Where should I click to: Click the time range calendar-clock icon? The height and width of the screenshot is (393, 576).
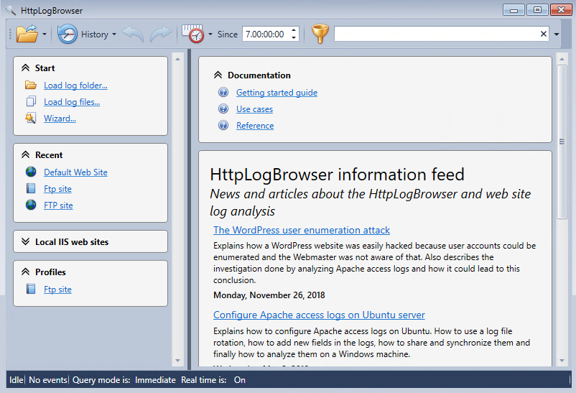pos(192,34)
